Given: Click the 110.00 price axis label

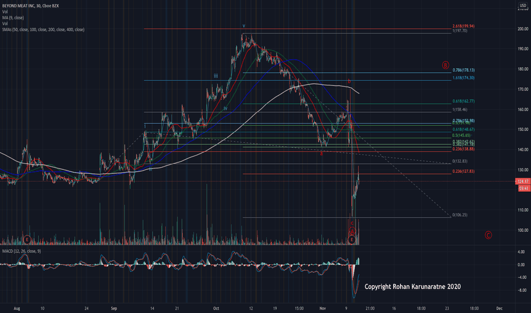Looking at the screenshot, I should pyautogui.click(x=523, y=210).
